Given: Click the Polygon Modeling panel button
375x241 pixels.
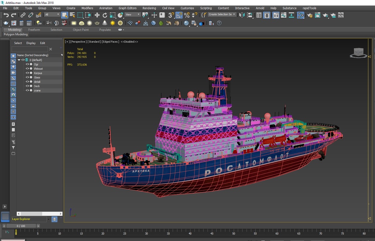Looking at the screenshot, I should point(15,34).
